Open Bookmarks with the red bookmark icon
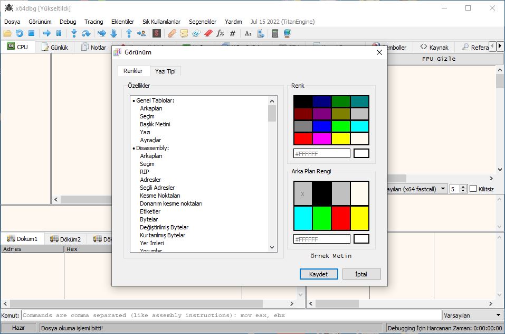The height and width of the screenshot is (334, 505). tap(208, 33)
